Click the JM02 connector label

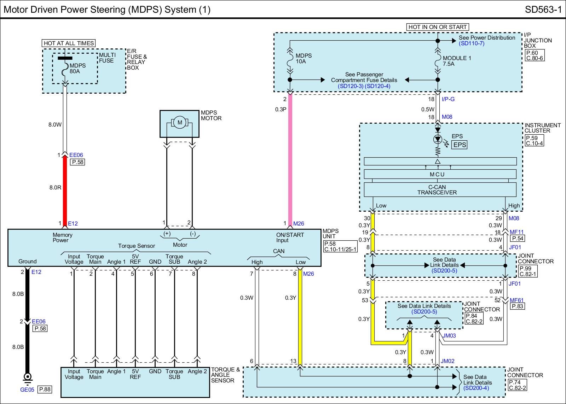click(x=447, y=361)
